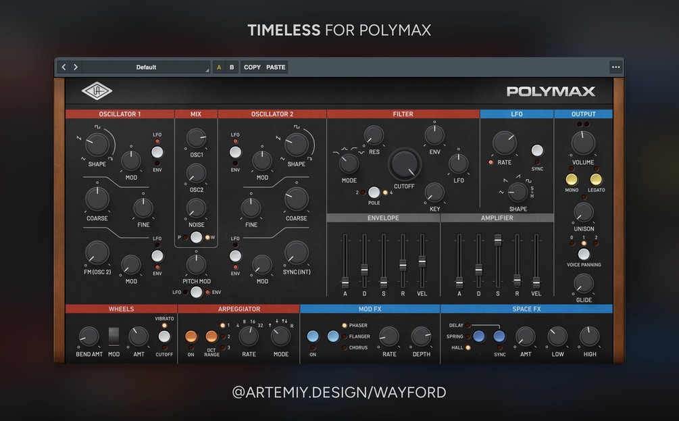Select preset slot B
This screenshot has width=679, height=421.
(x=232, y=67)
